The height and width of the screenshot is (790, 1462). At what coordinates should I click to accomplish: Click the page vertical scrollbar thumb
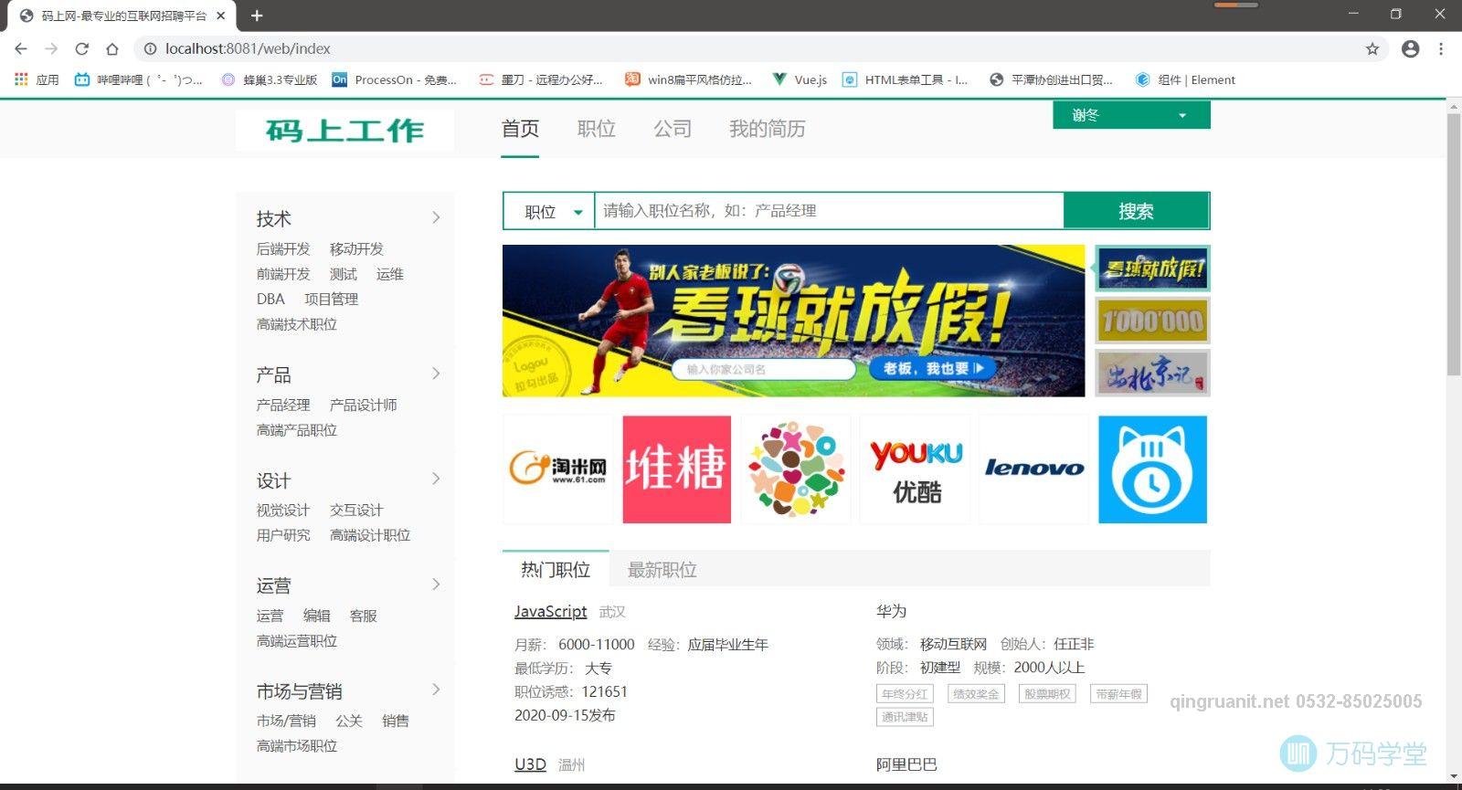tap(1454, 244)
